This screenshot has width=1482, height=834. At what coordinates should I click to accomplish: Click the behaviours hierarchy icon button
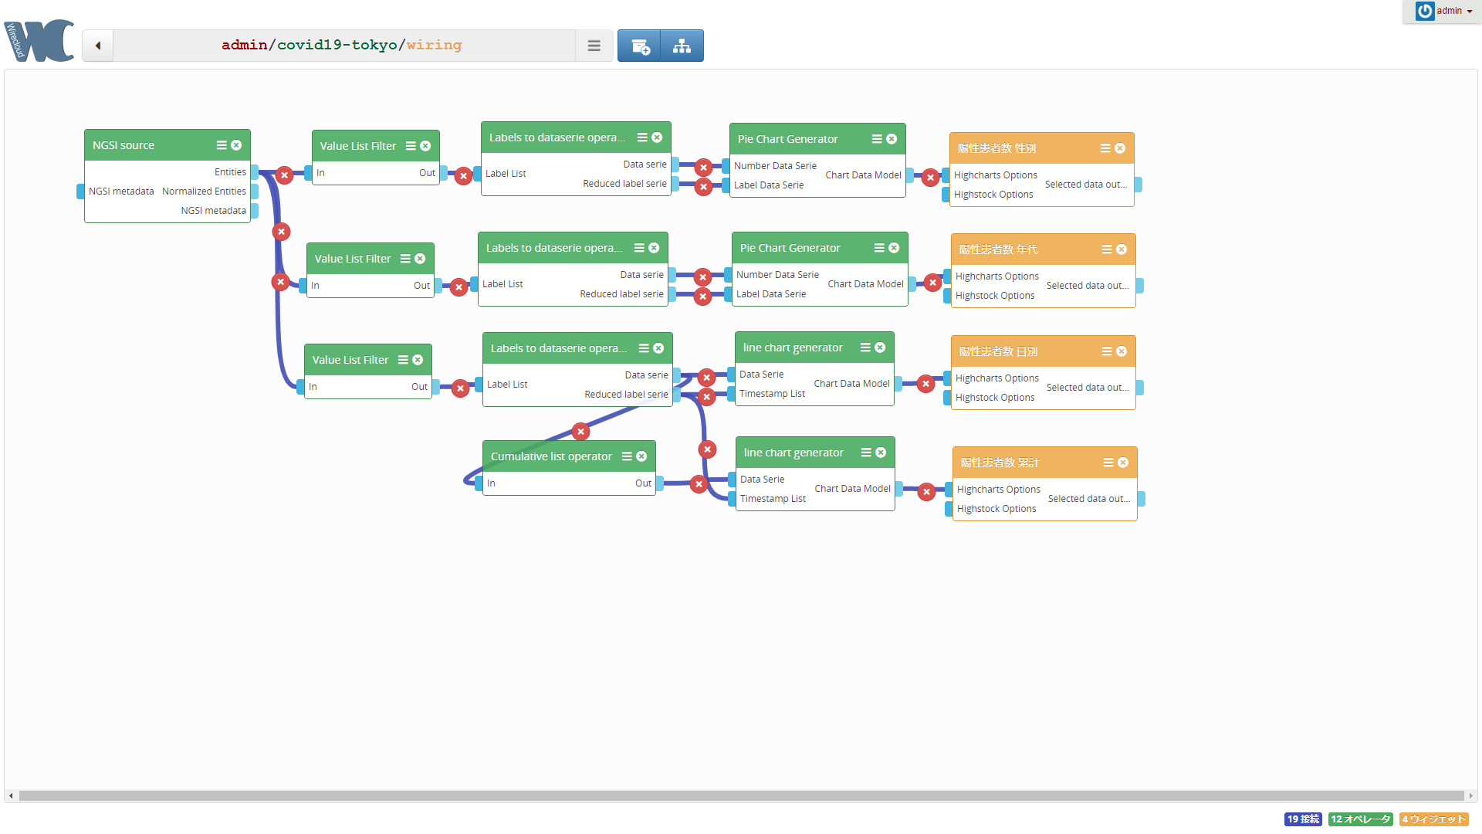coord(682,46)
